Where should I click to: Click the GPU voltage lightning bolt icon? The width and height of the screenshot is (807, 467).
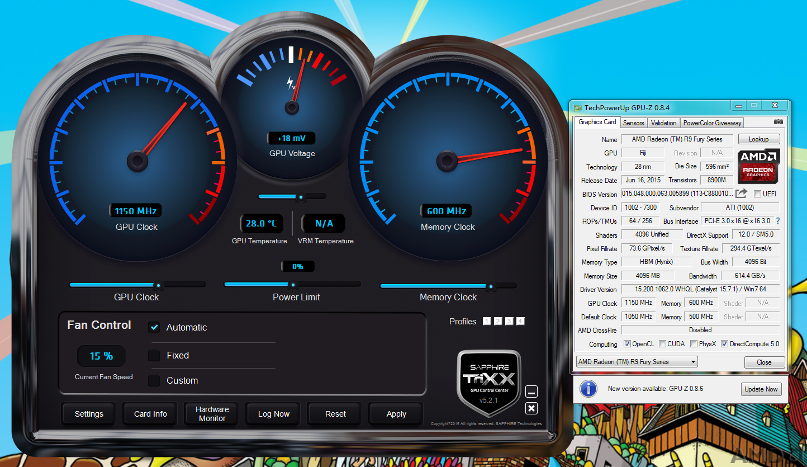click(x=291, y=83)
